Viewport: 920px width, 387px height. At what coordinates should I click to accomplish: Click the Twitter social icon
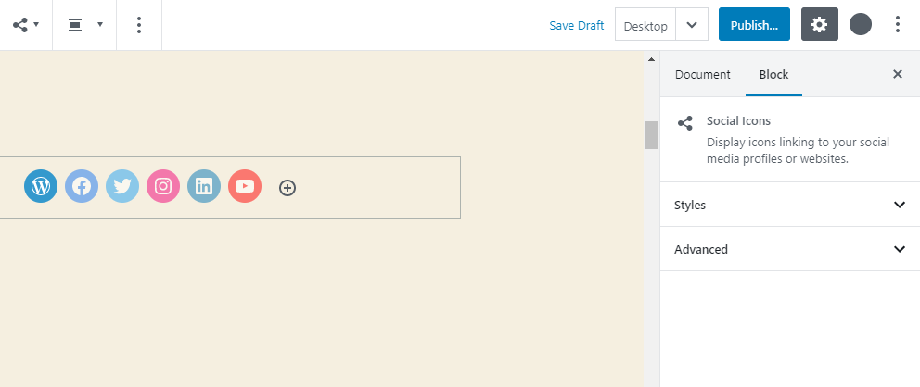click(x=122, y=186)
